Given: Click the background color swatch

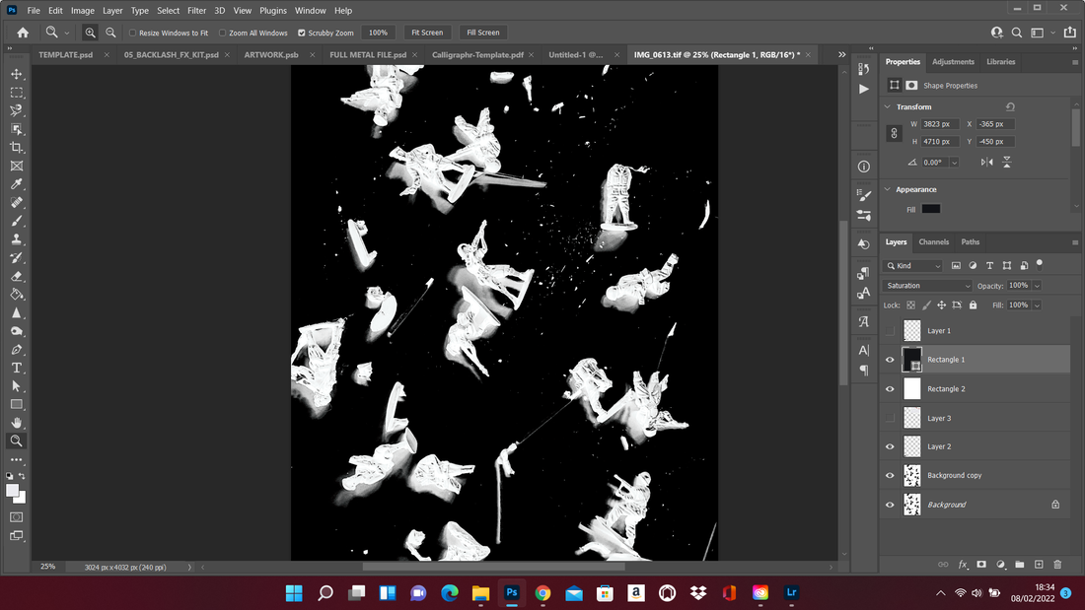Looking at the screenshot, I should pos(21,498).
